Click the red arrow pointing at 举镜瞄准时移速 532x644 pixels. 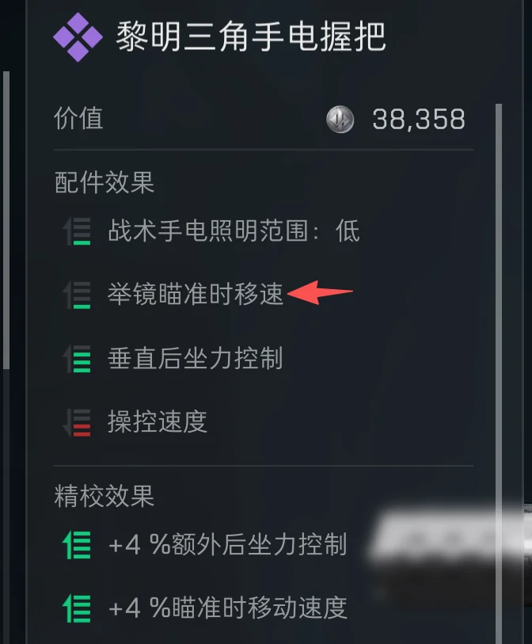[x=320, y=292]
